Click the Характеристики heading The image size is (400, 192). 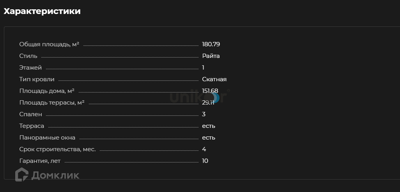tap(42, 11)
